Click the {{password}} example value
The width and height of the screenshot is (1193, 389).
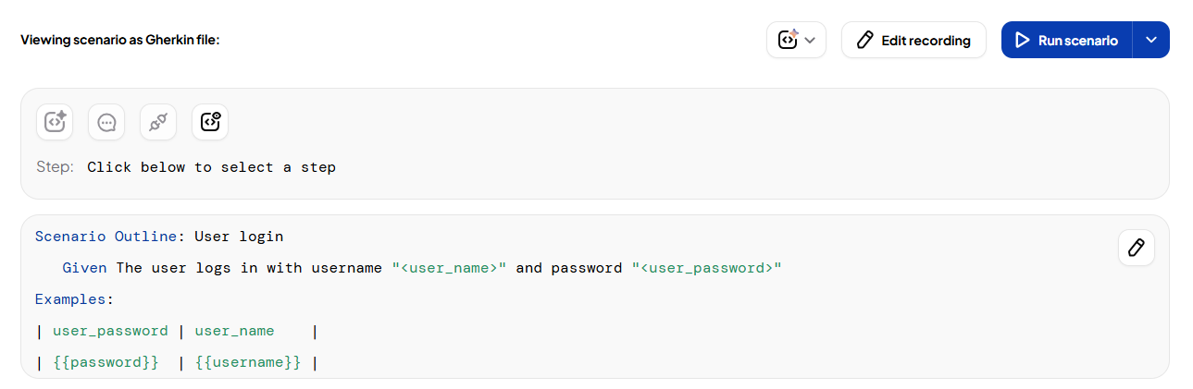(x=106, y=362)
